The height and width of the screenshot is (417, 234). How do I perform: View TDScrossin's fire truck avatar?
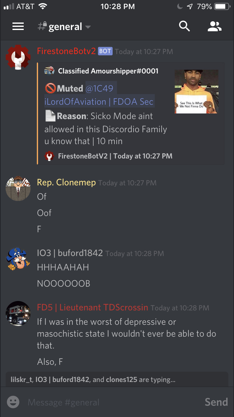18,314
